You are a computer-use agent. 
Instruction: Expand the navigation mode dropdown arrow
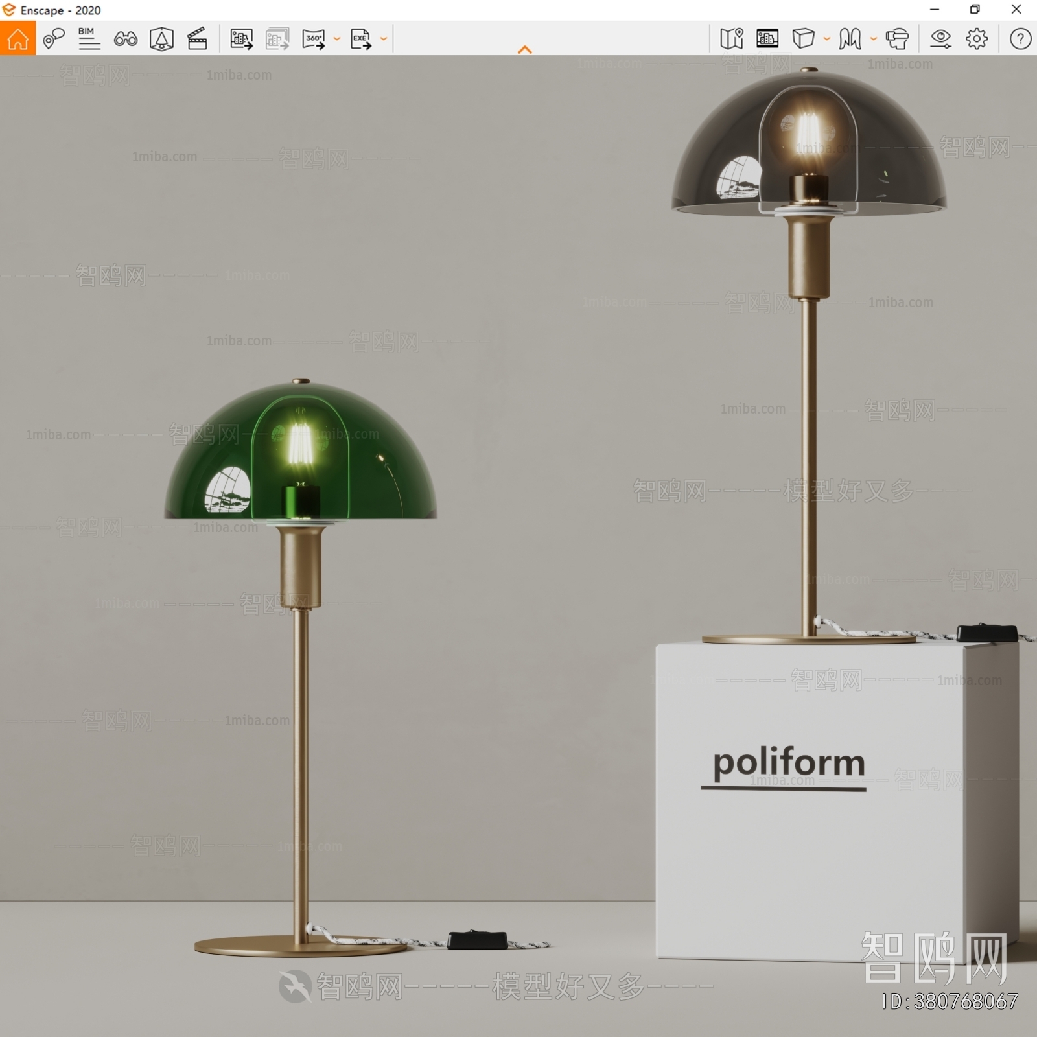pos(874,39)
